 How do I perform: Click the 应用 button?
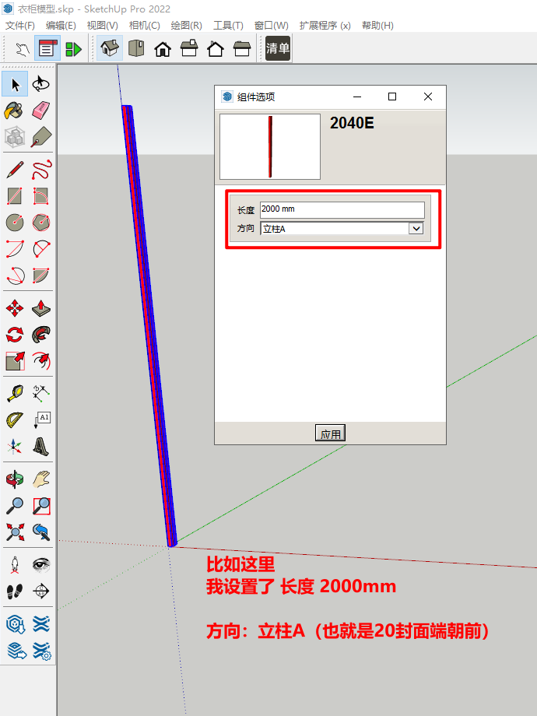tap(330, 433)
